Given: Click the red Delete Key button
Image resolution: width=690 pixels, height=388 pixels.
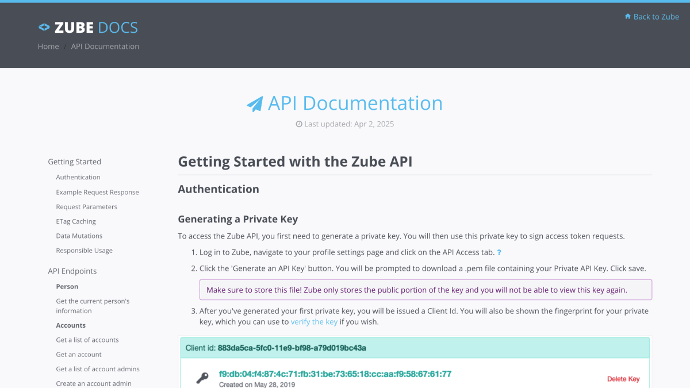Looking at the screenshot, I should click(623, 379).
